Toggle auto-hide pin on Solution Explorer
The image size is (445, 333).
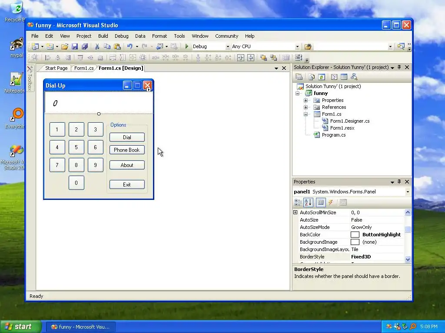click(x=399, y=67)
